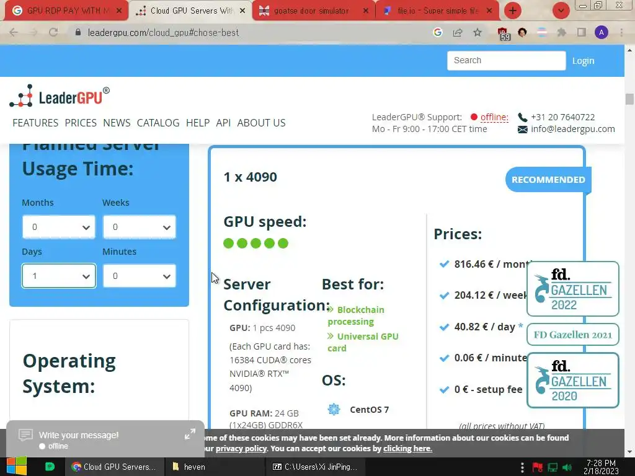
Task: Click Blockchain processing link
Action: [x=357, y=315]
